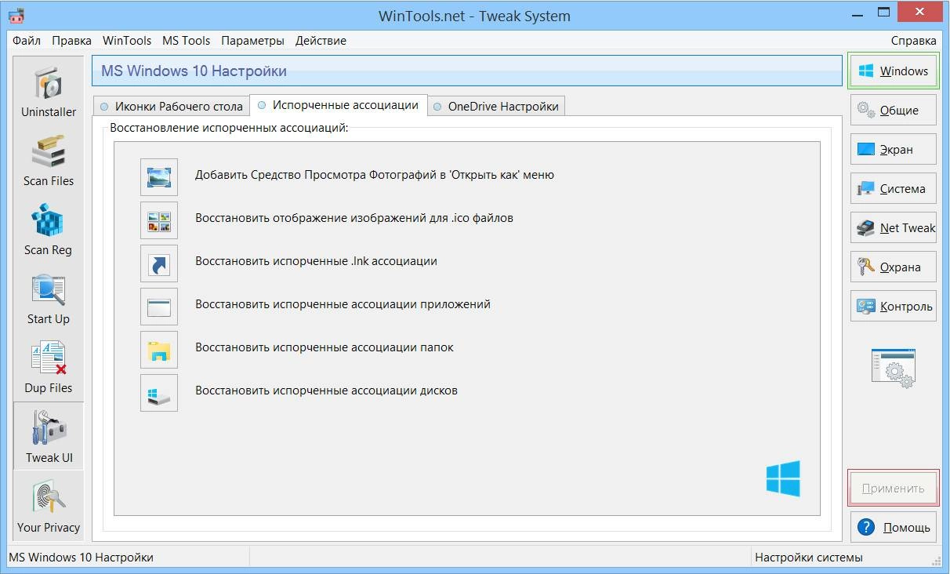Viewport: 950px width, 574px height.
Task: Open the Охрана settings category
Action: point(894,267)
